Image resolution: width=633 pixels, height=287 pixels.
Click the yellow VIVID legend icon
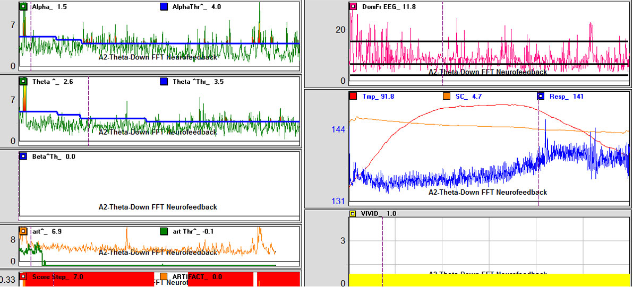pyautogui.click(x=354, y=214)
